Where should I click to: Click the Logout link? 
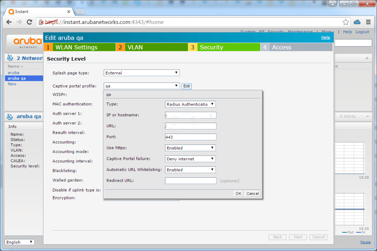click(362, 31)
